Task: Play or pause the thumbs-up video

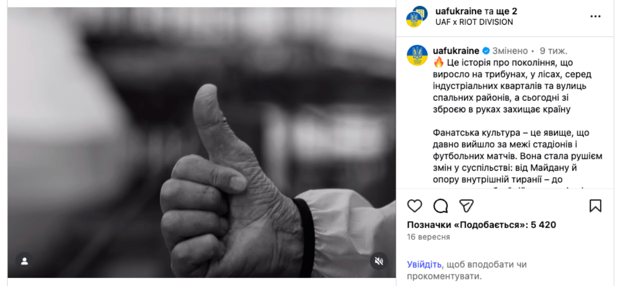Action: (x=201, y=142)
